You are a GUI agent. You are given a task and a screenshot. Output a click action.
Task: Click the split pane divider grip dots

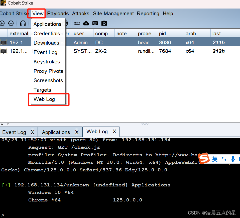[145, 124]
